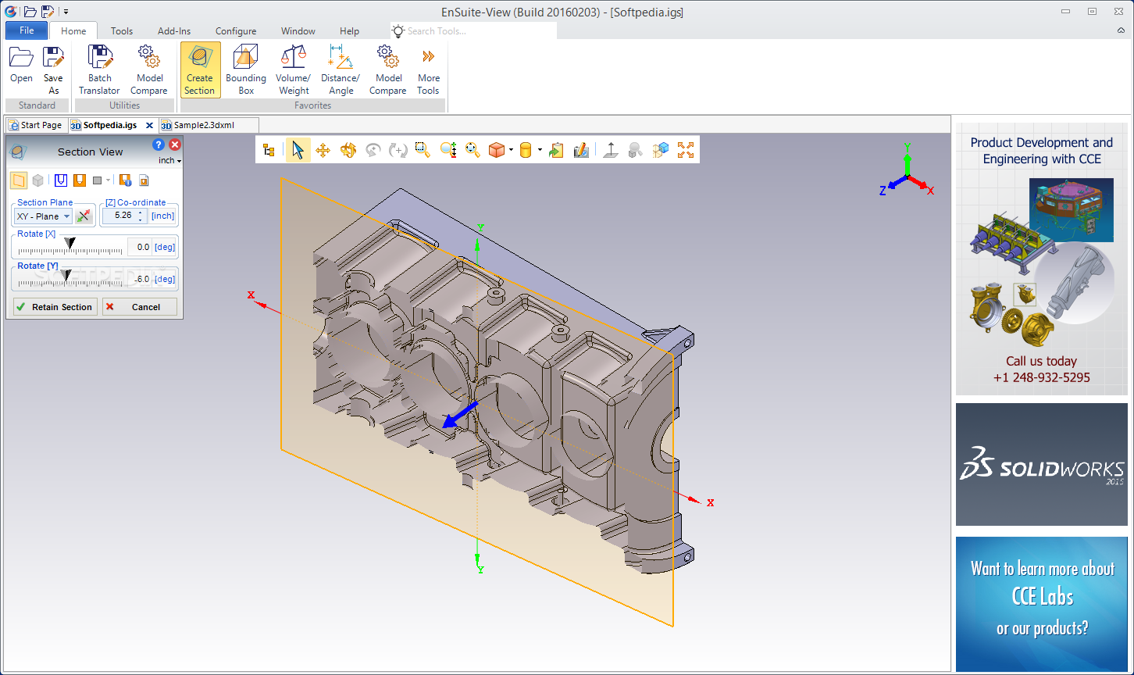The width and height of the screenshot is (1134, 675).
Task: Click the exploded cubes view icon
Action: tap(661, 150)
